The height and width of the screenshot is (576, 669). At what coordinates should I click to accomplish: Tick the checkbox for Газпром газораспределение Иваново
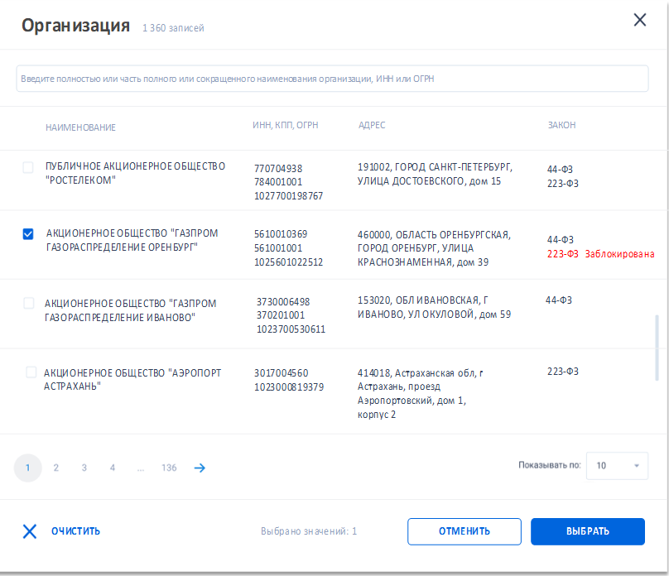tap(29, 303)
